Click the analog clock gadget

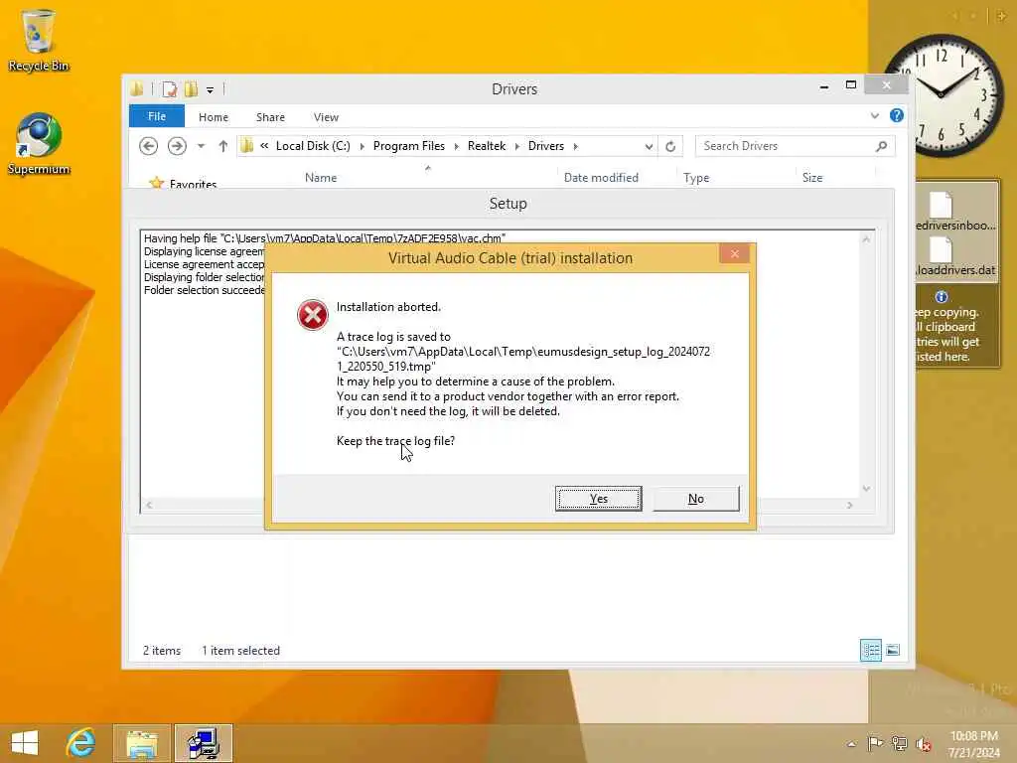944,94
